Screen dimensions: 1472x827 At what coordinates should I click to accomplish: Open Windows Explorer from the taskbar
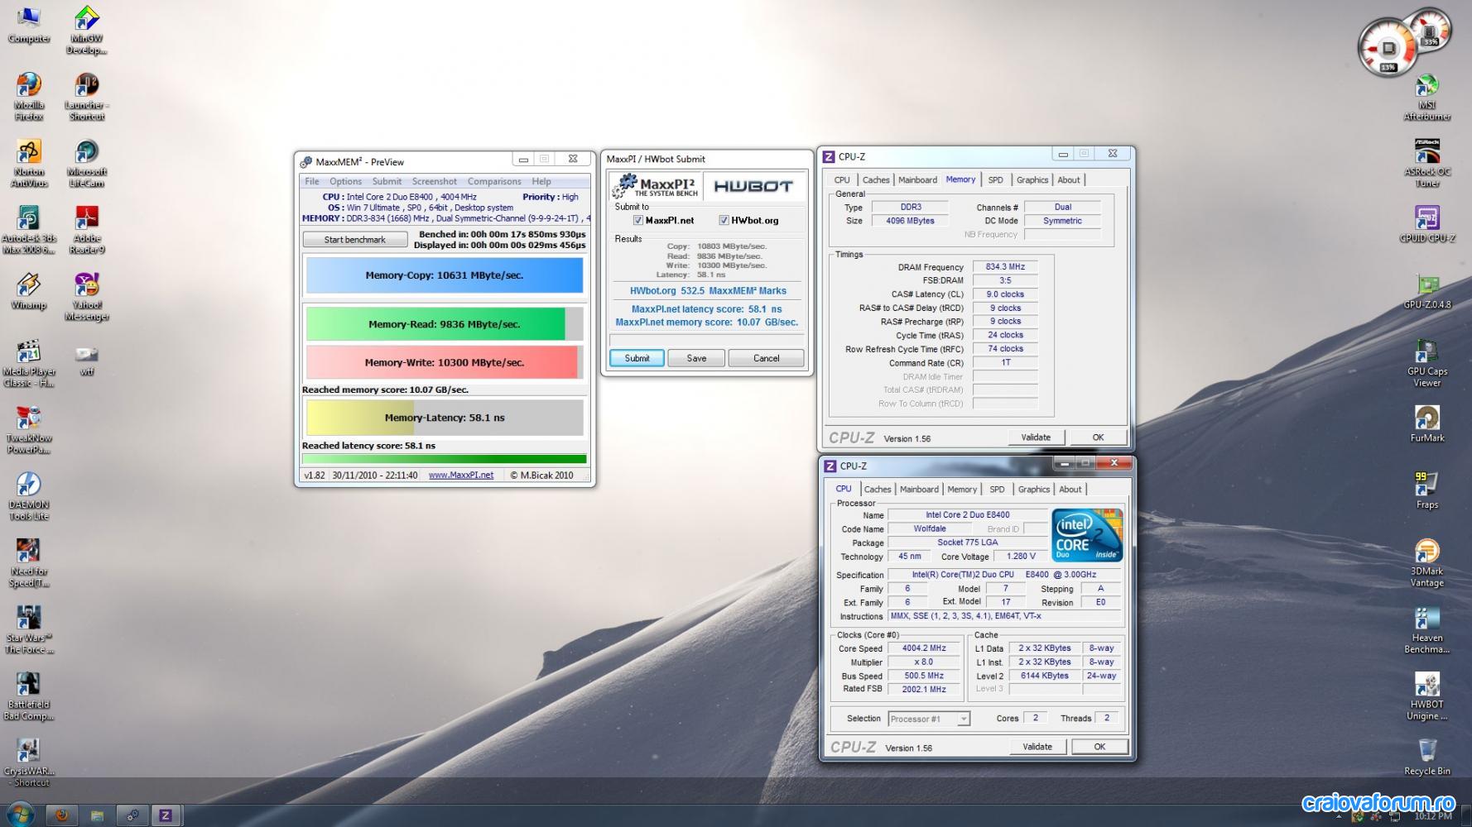click(x=97, y=815)
